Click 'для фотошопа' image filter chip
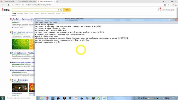 point(27,37)
